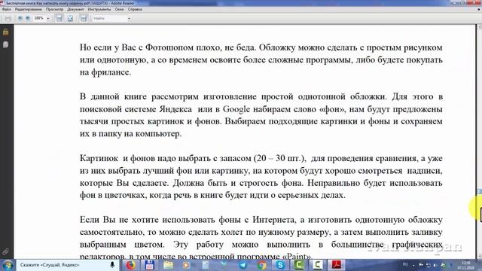
Task: Click the text "(20 – 30 шт.)"
Action: coord(279,158)
